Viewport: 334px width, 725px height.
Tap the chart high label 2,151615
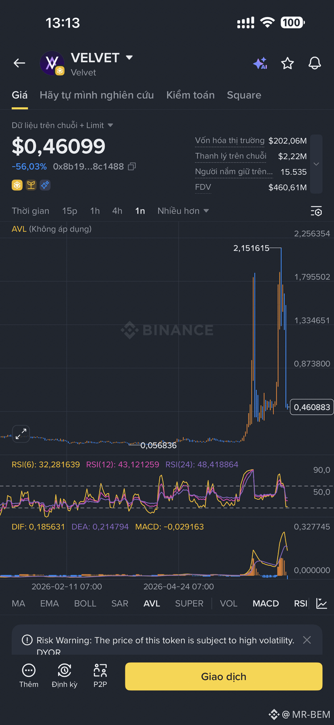(251, 248)
